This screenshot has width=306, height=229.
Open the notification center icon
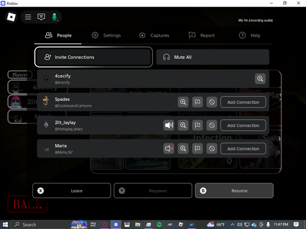pos(296,225)
